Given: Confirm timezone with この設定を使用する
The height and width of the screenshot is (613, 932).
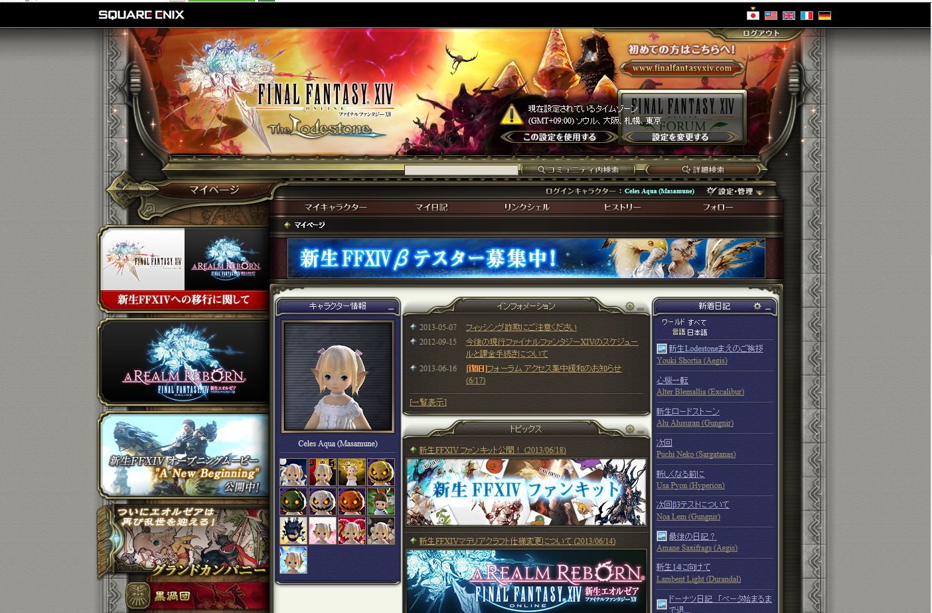Looking at the screenshot, I should point(560,137).
